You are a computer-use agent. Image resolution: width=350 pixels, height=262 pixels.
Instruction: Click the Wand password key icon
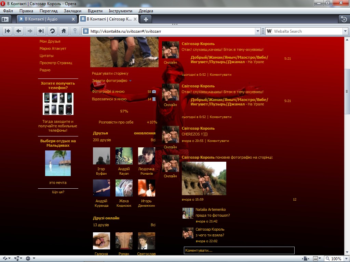pos(75,31)
